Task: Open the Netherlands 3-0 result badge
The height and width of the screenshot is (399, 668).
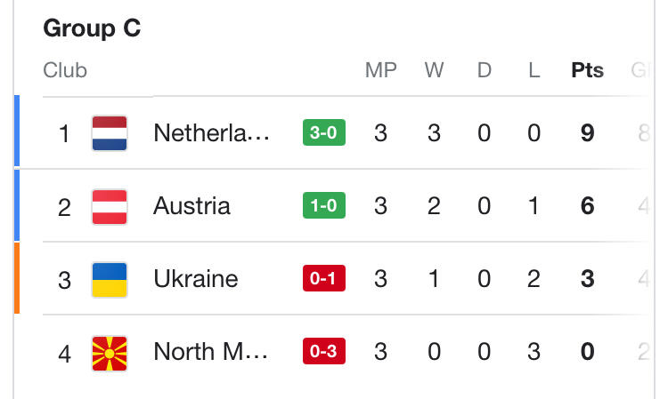Action: [x=324, y=133]
